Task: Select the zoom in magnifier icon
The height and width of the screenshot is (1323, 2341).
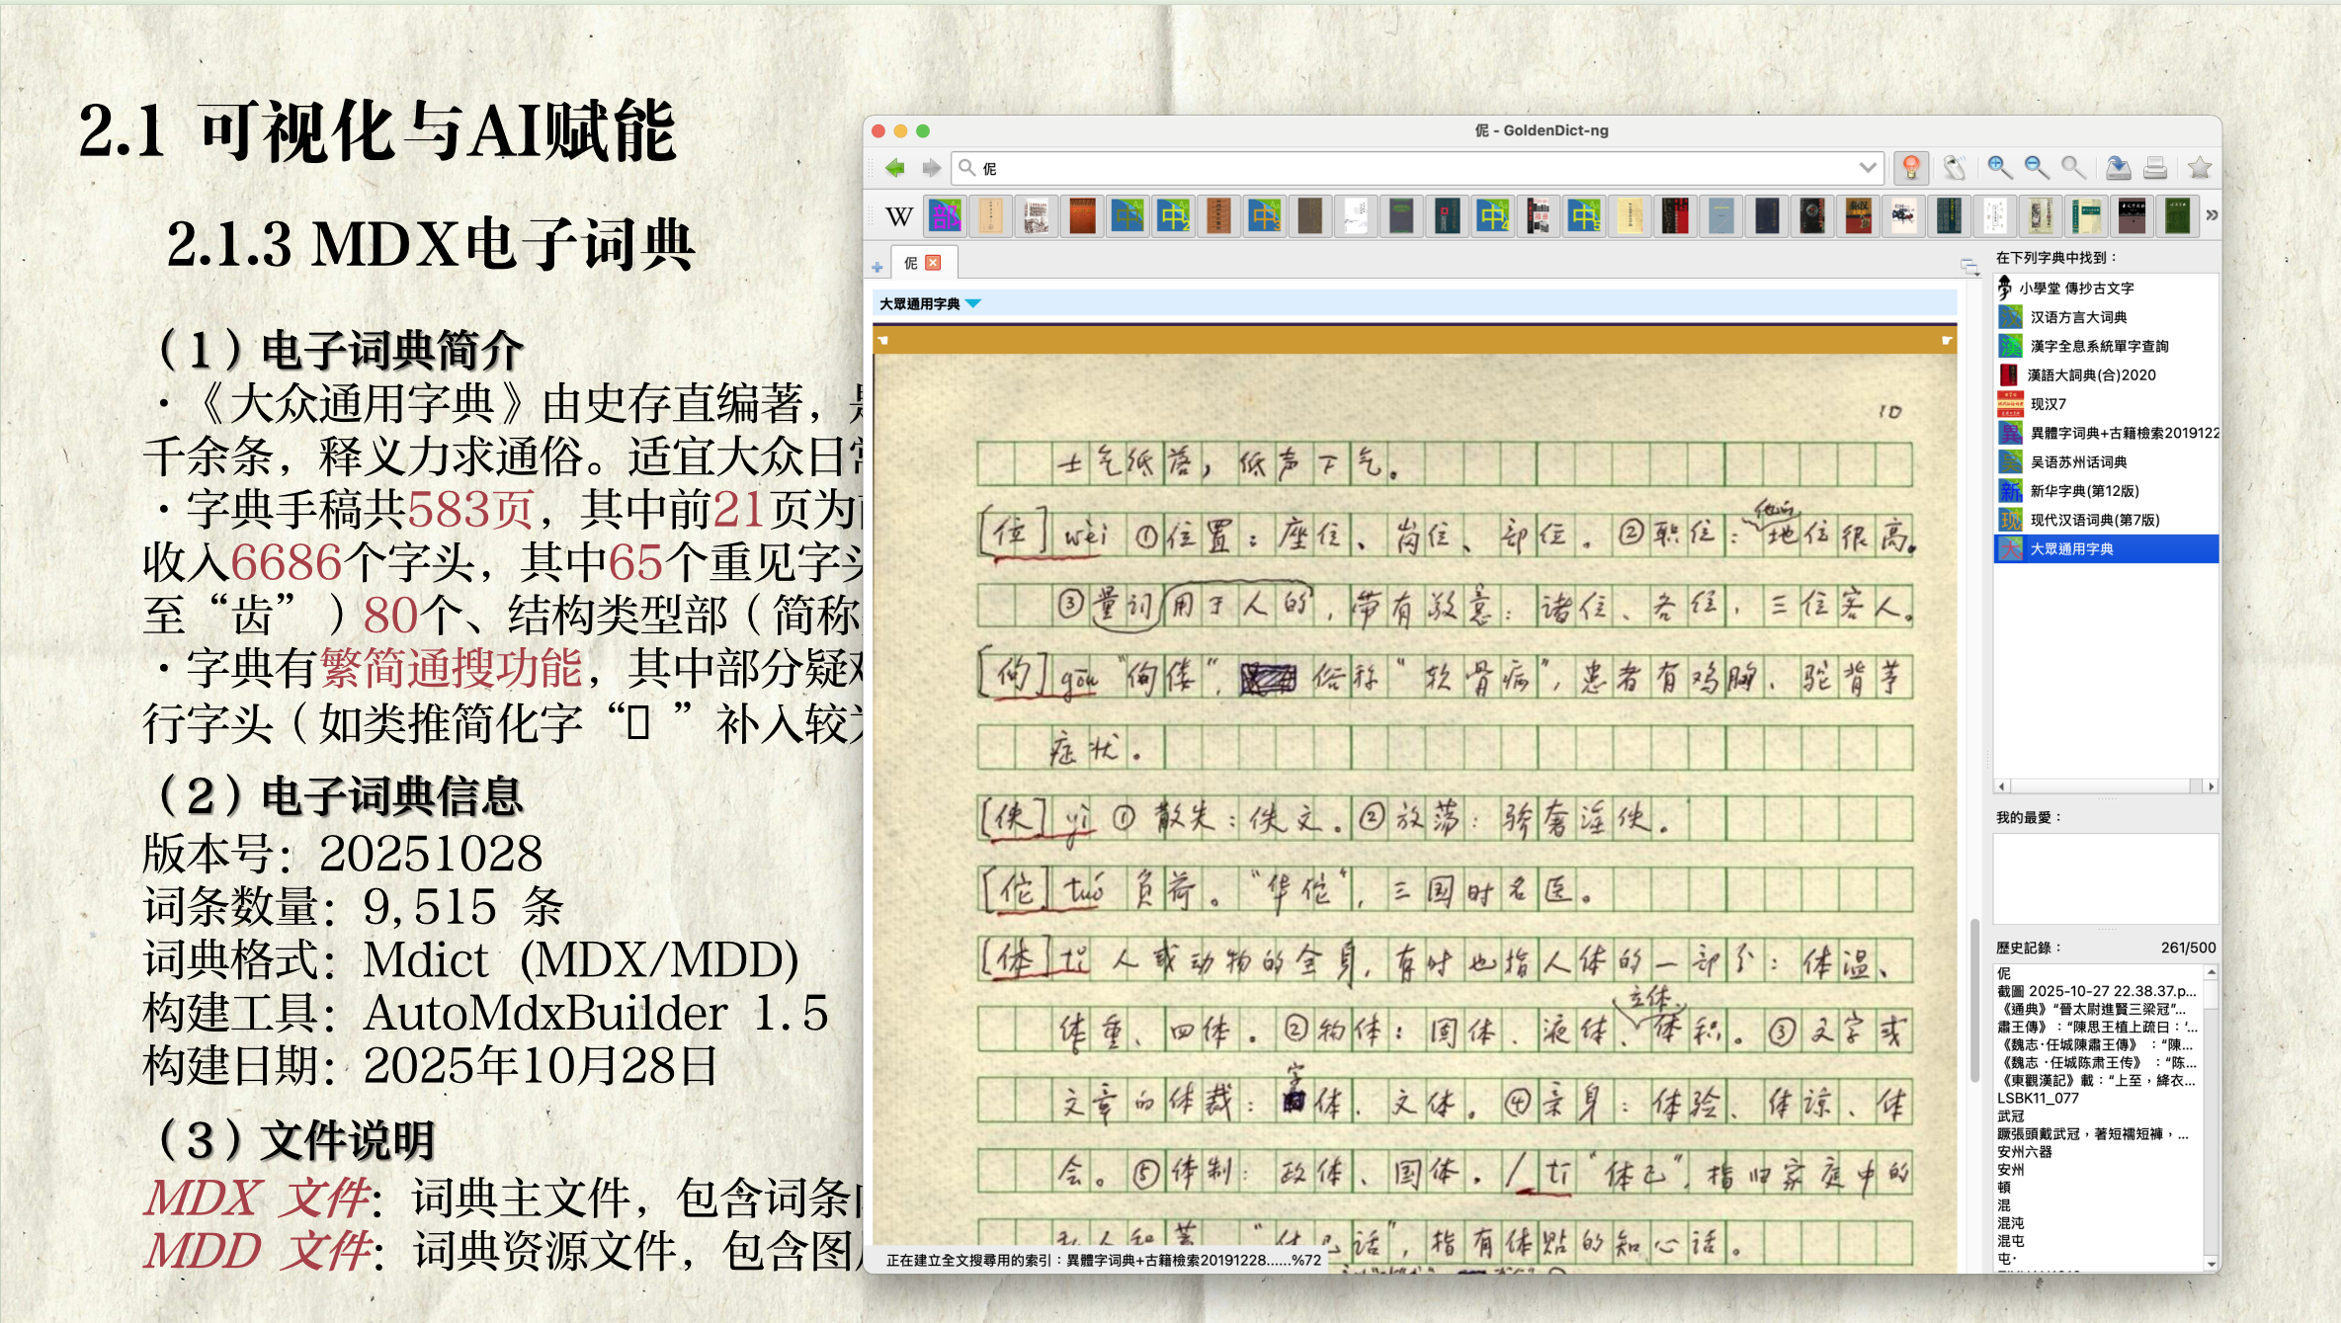Action: 1999,168
